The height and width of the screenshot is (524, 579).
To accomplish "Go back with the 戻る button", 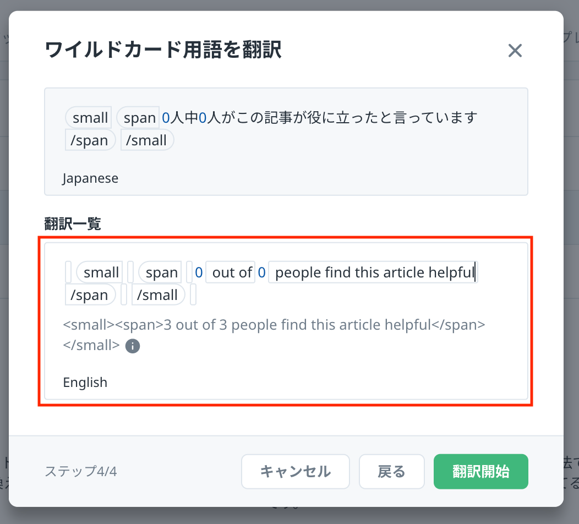I will pyautogui.click(x=391, y=472).
